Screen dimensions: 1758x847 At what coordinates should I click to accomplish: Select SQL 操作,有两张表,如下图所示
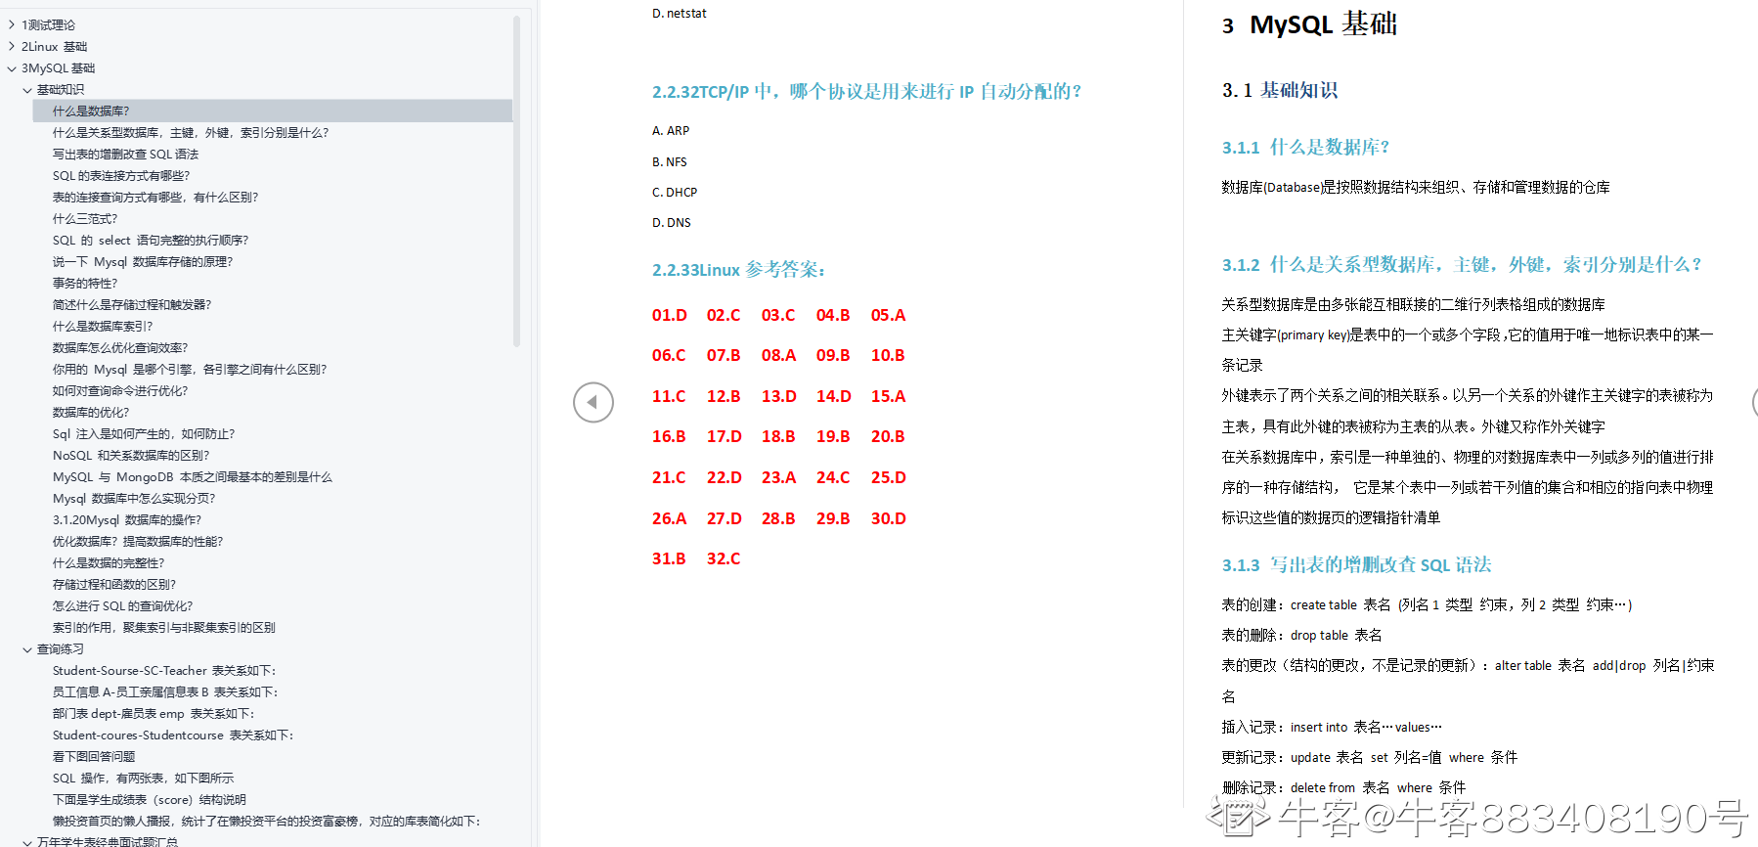144,779
